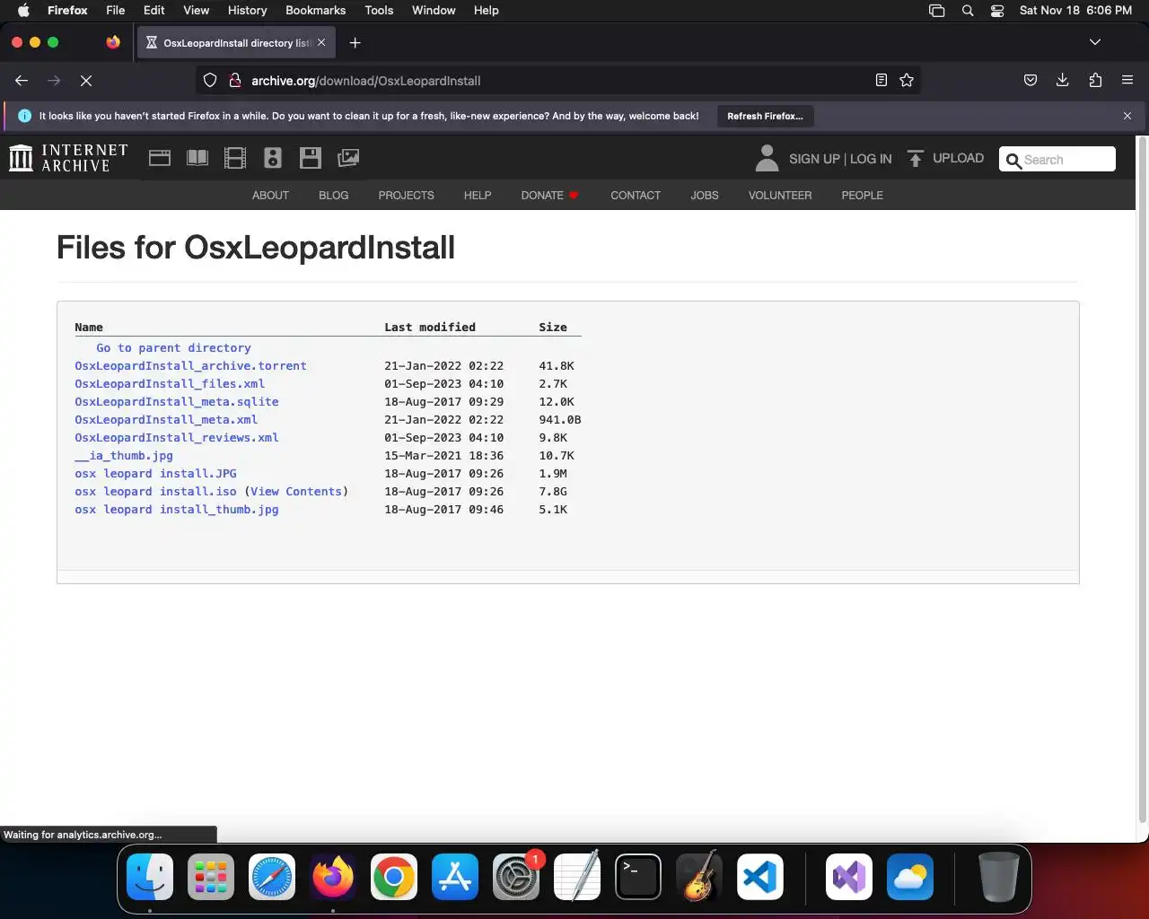
Task: Open OsxLeopardInstall_reviews.xml file
Action: tap(177, 438)
